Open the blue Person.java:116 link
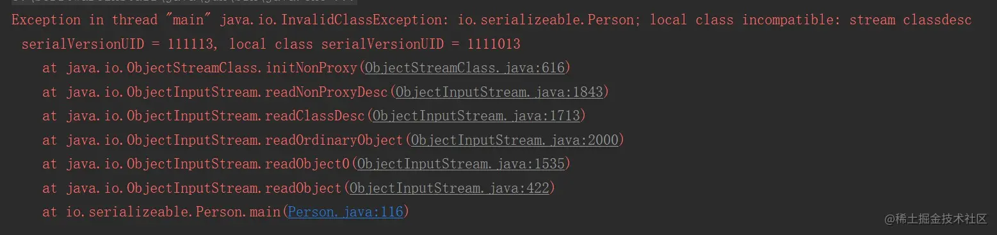Screen dimensions: 997x235 tap(346, 212)
